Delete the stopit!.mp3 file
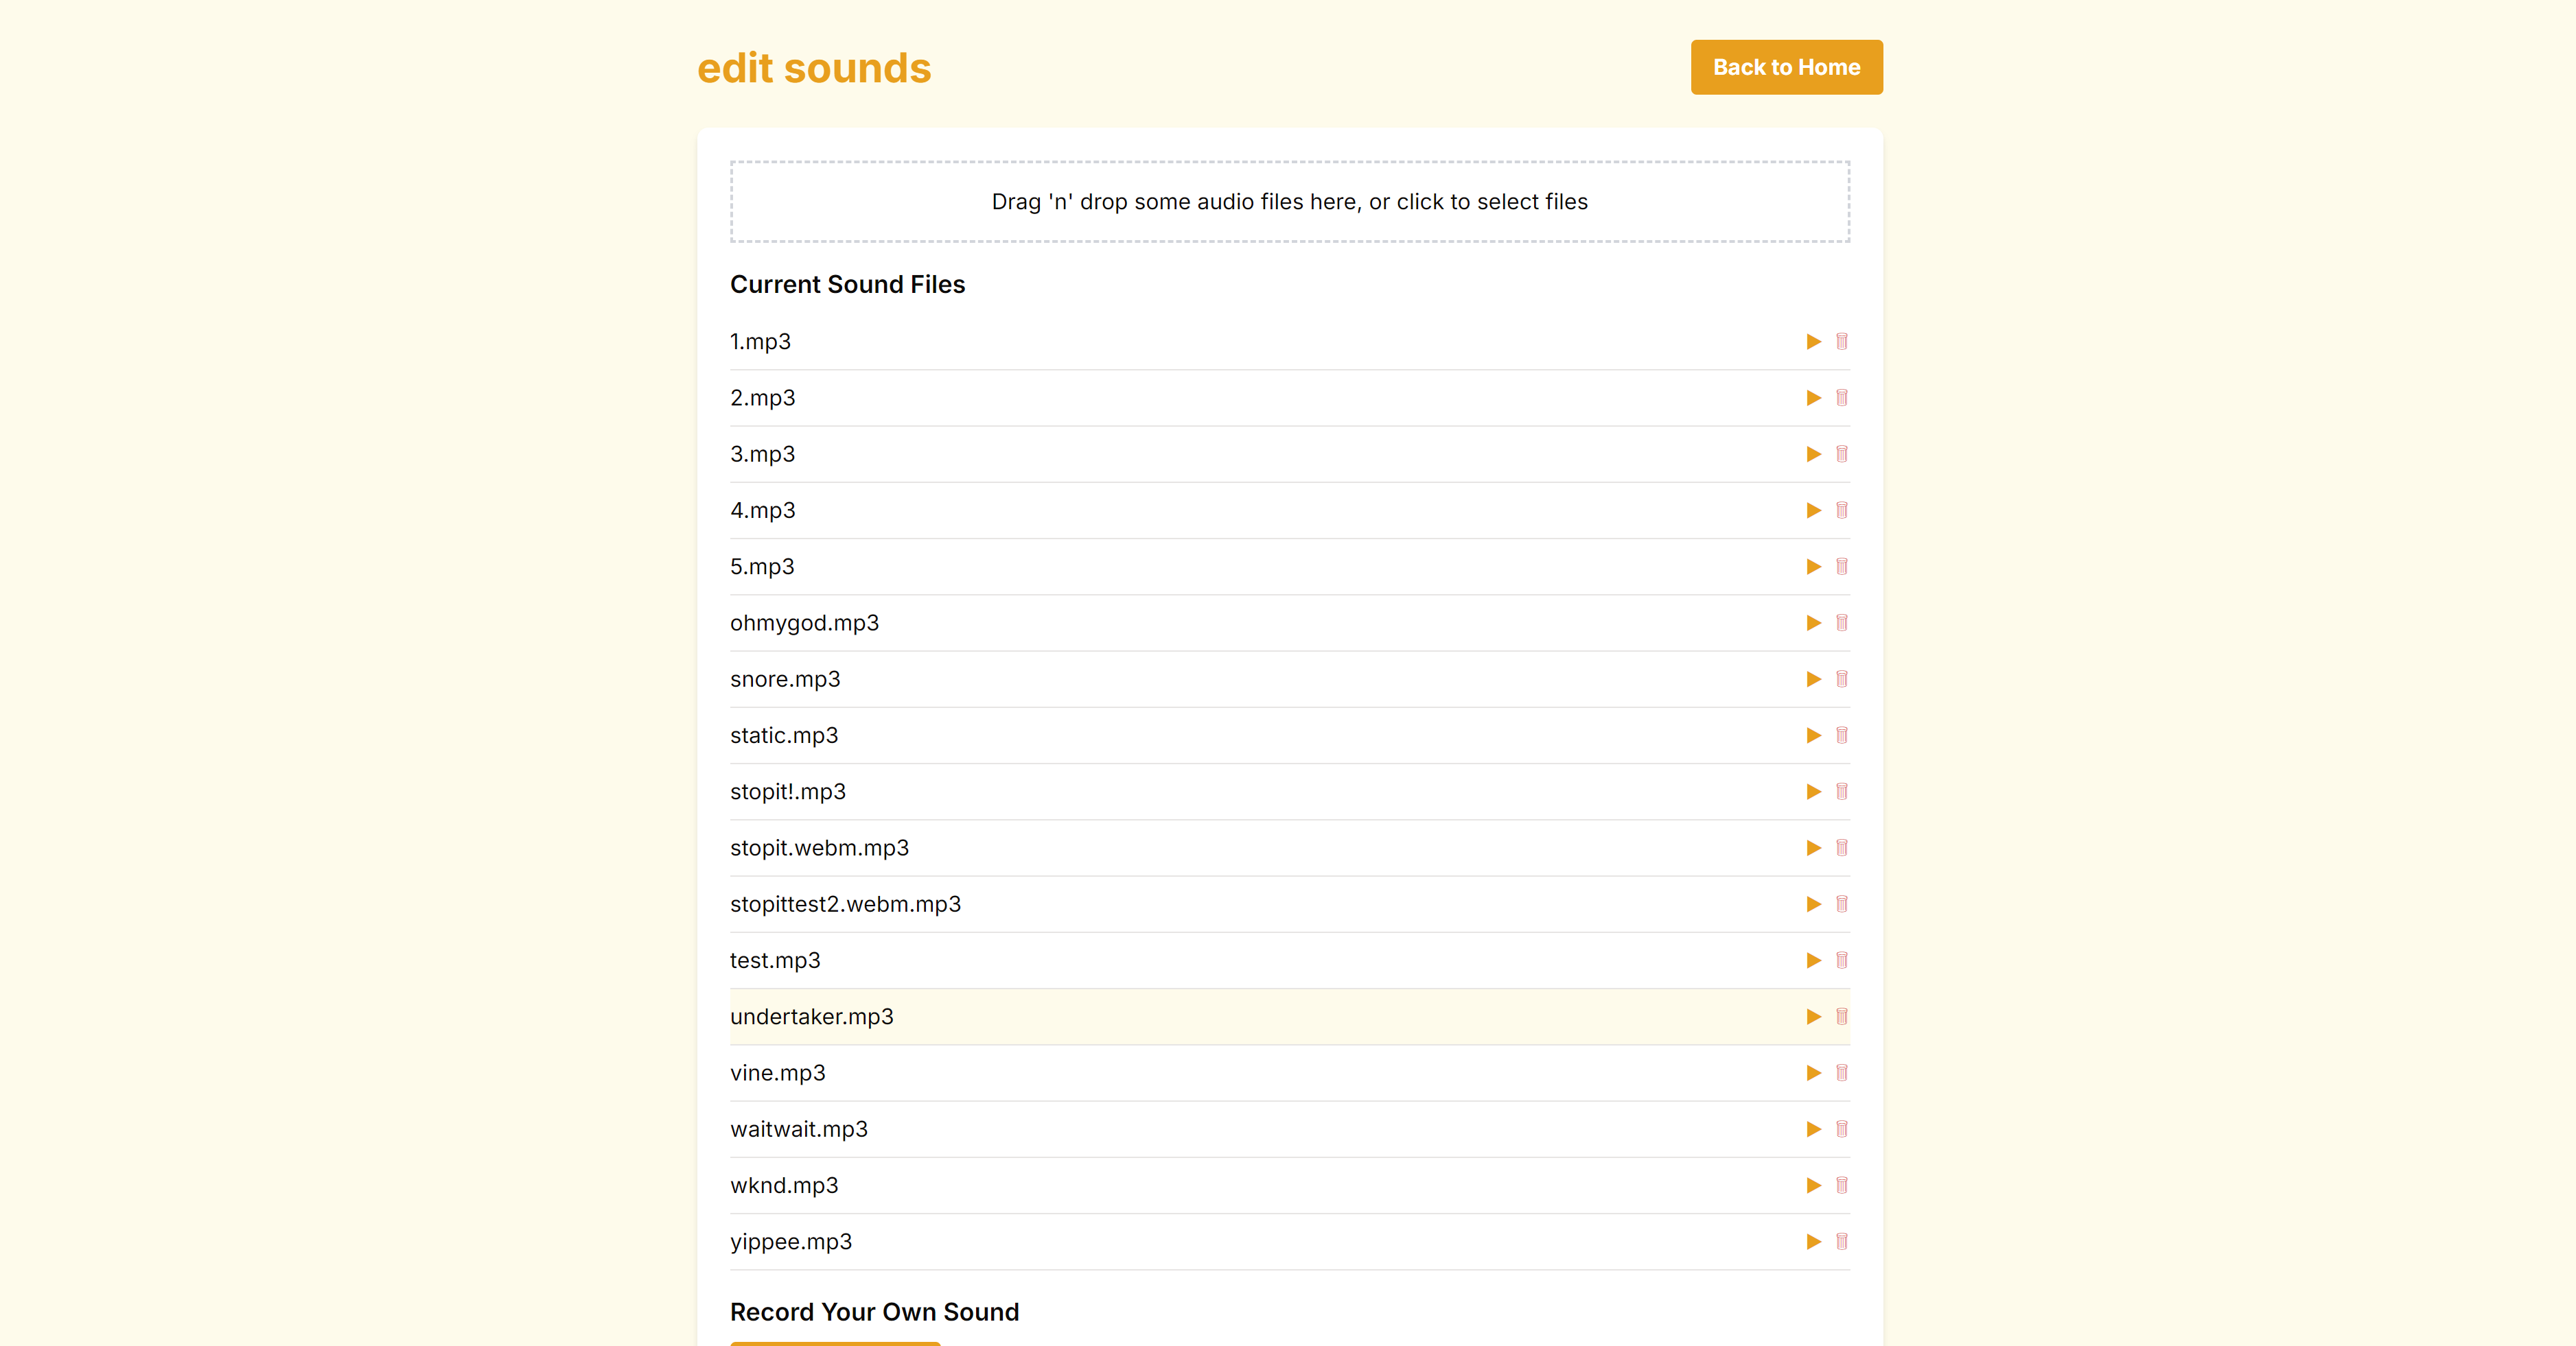Screen dimensions: 2576x1346 tap(1841, 792)
